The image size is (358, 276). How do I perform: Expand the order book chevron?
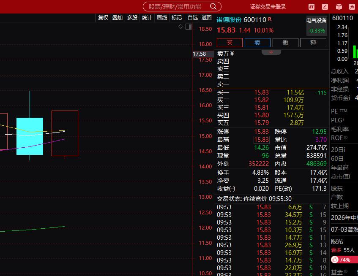(271, 52)
